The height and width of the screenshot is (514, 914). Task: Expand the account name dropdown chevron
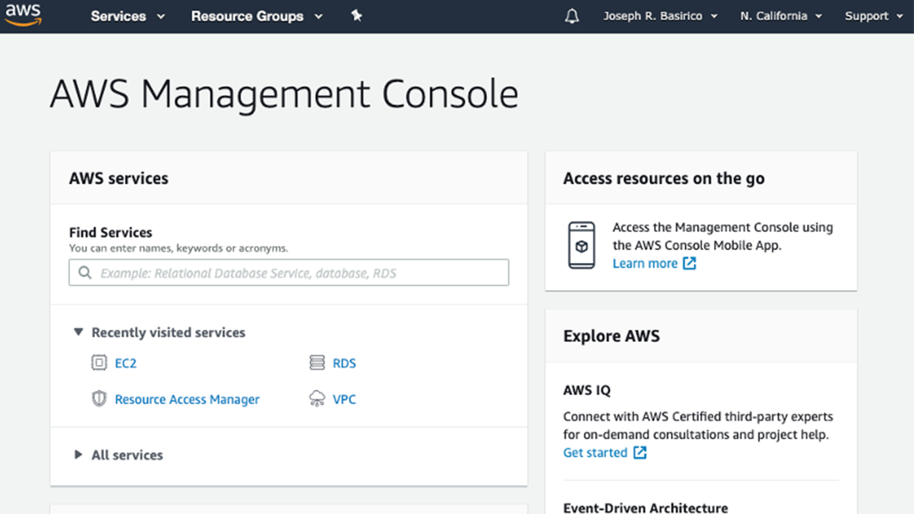coord(714,16)
